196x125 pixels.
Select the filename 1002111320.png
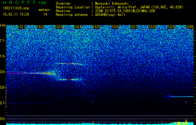tap(16, 8)
